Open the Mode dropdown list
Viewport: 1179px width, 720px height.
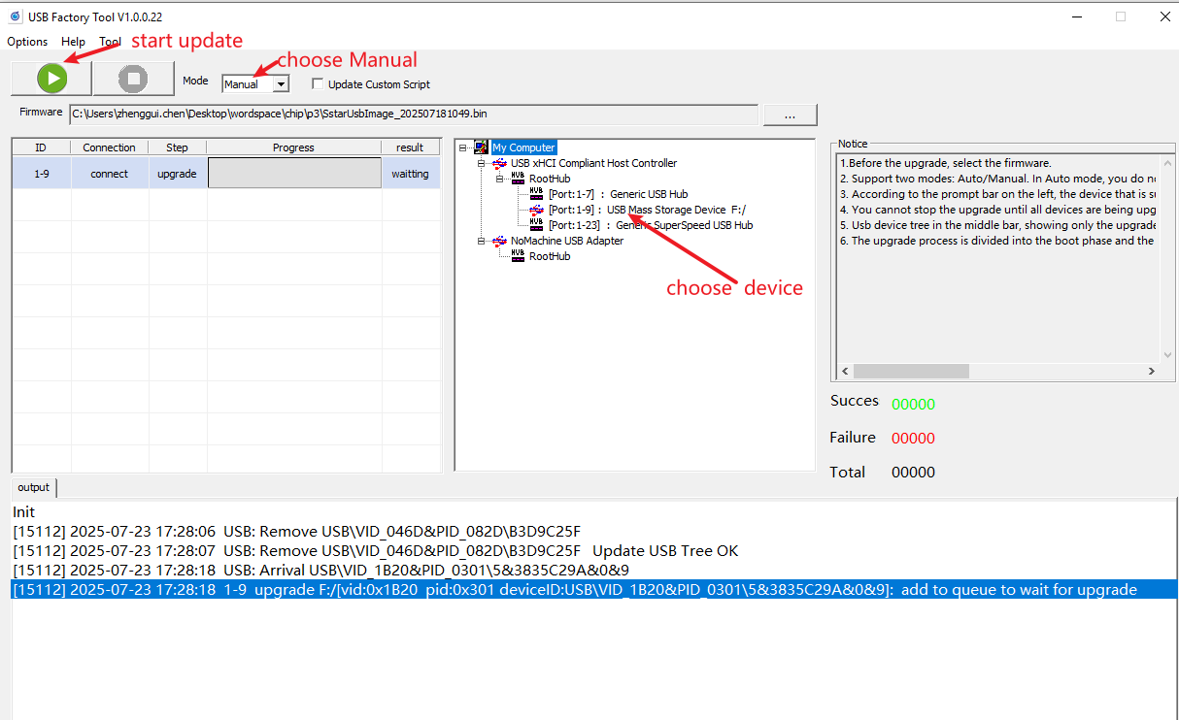pos(281,84)
